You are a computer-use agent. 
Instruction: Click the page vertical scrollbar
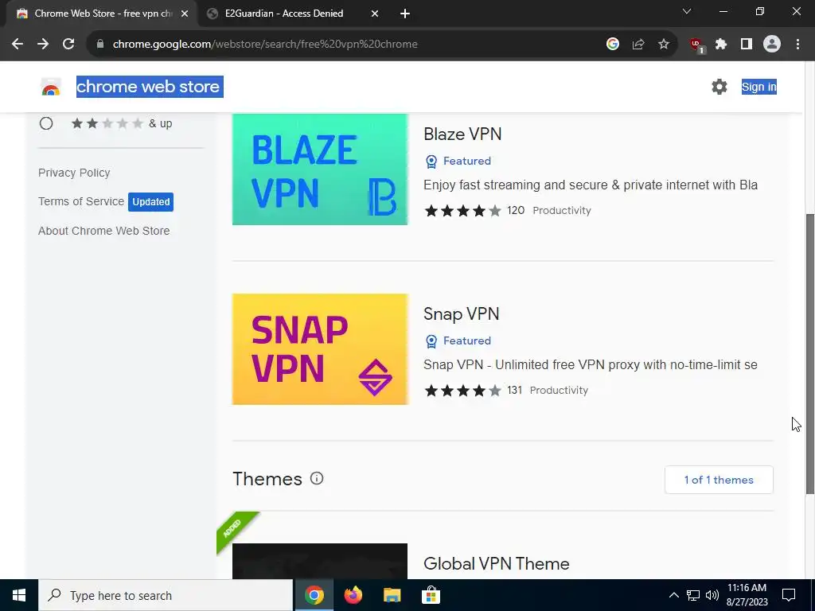click(809, 353)
